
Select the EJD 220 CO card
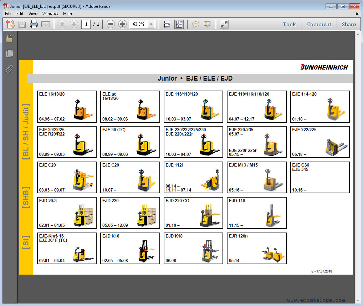coord(193,213)
